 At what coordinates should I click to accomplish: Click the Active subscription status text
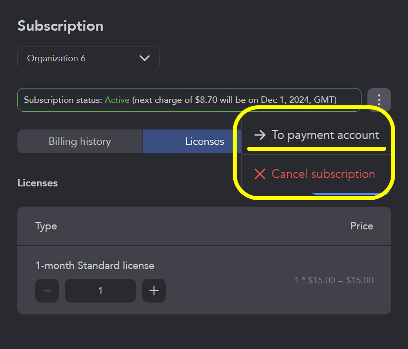[x=116, y=99]
